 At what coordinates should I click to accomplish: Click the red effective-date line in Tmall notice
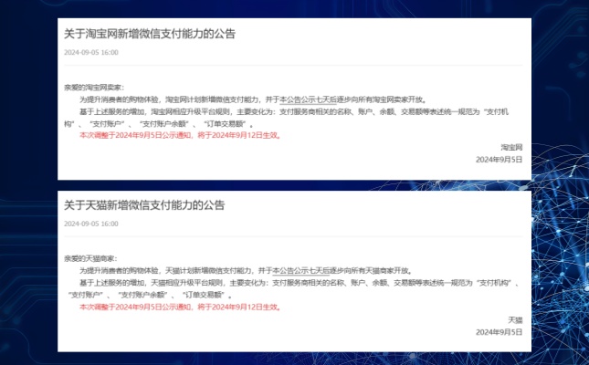click(x=179, y=308)
